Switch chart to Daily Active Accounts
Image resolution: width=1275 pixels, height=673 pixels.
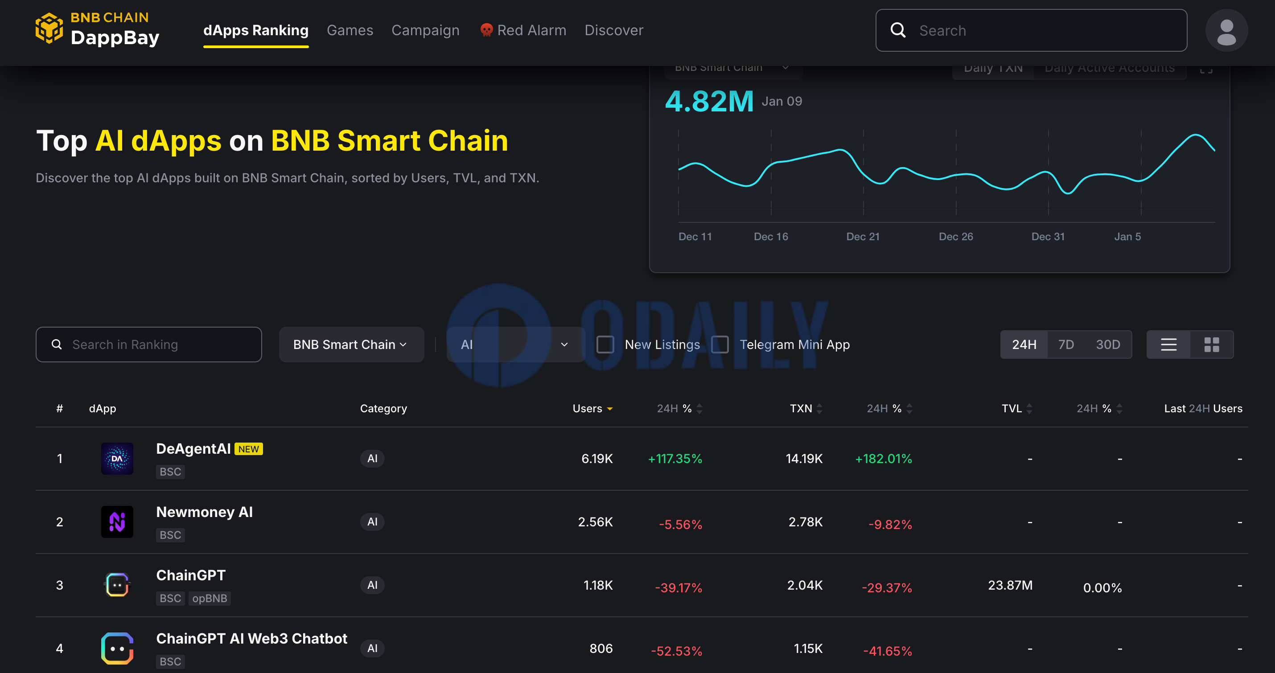1110,70
